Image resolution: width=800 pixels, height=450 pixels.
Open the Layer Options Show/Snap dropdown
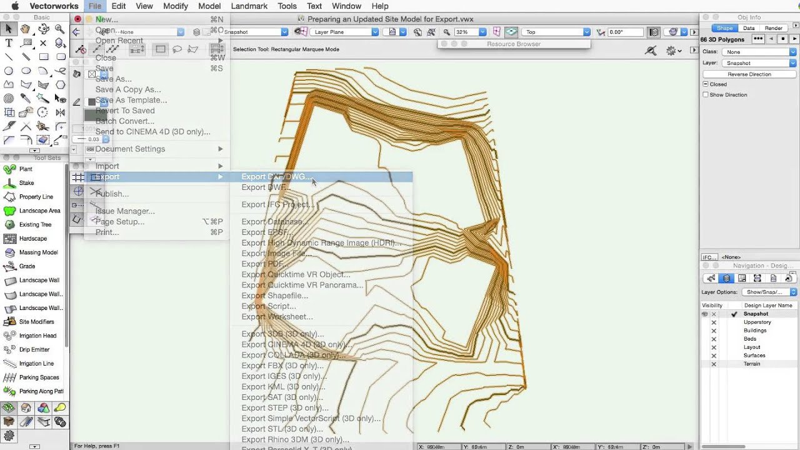coord(769,292)
